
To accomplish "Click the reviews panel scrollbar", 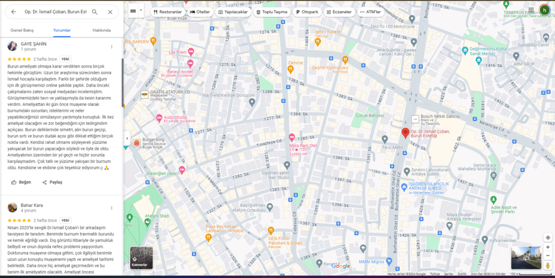I will [x=122, y=83].
